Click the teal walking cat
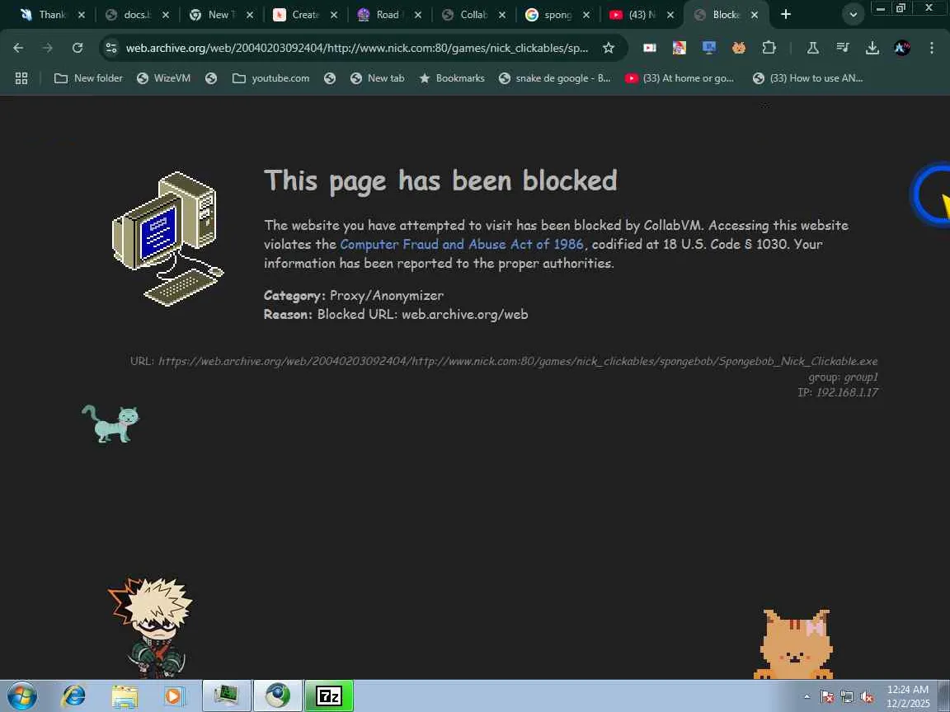 (x=111, y=424)
